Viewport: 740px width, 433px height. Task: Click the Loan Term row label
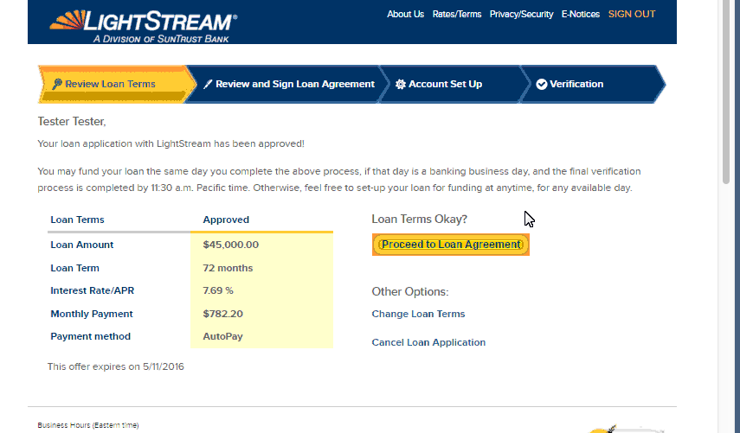pos(75,268)
